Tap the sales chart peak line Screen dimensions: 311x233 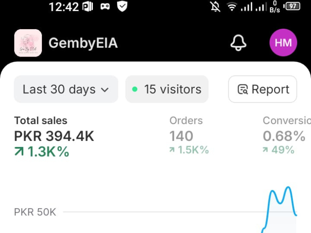(288, 187)
